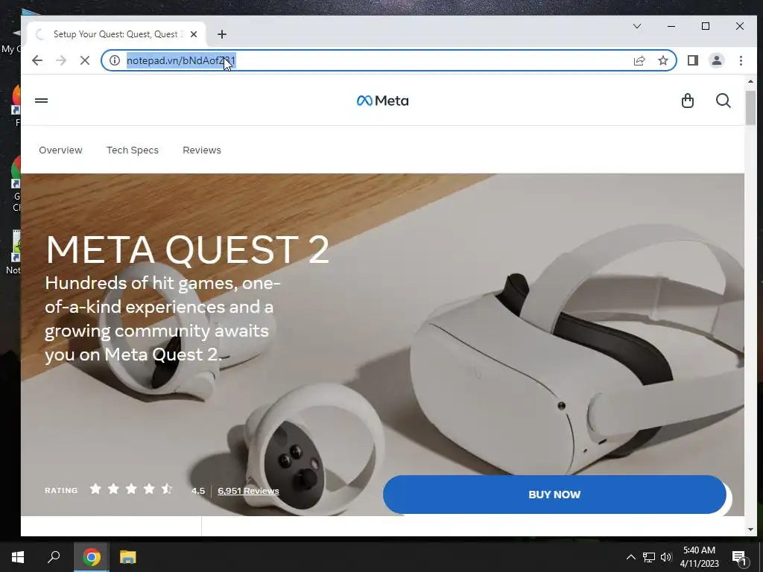Select the Setup Your Quest browser tab
Image resolution: width=763 pixels, height=572 pixels.
[x=117, y=34]
